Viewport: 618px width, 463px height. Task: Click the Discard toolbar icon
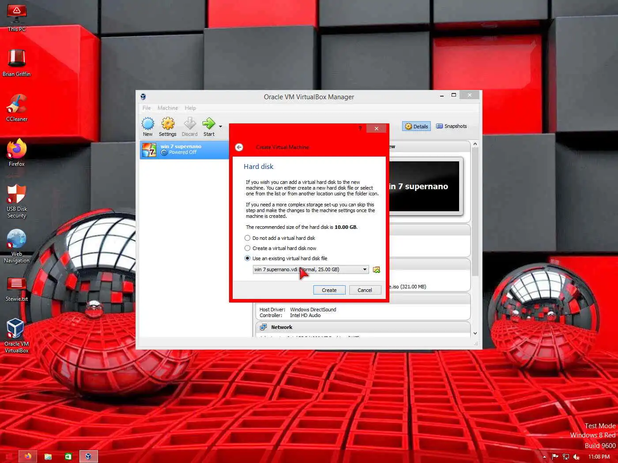click(x=189, y=127)
